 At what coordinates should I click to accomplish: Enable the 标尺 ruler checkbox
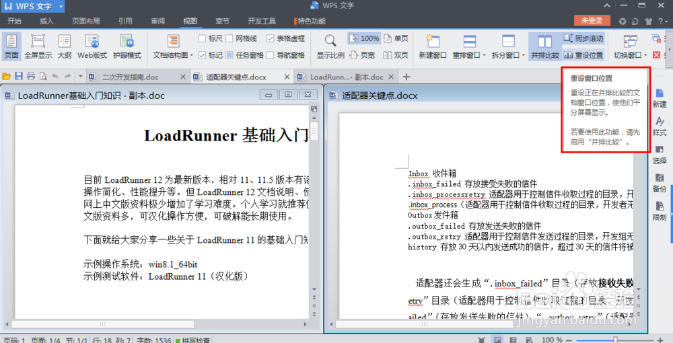202,38
